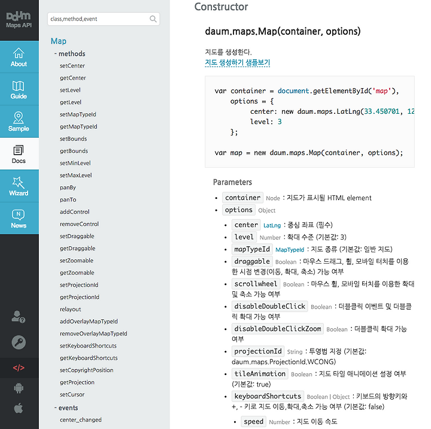Click the keyboardShortcuts option name
This screenshot has height=429, width=431.
pyautogui.click(x=268, y=396)
